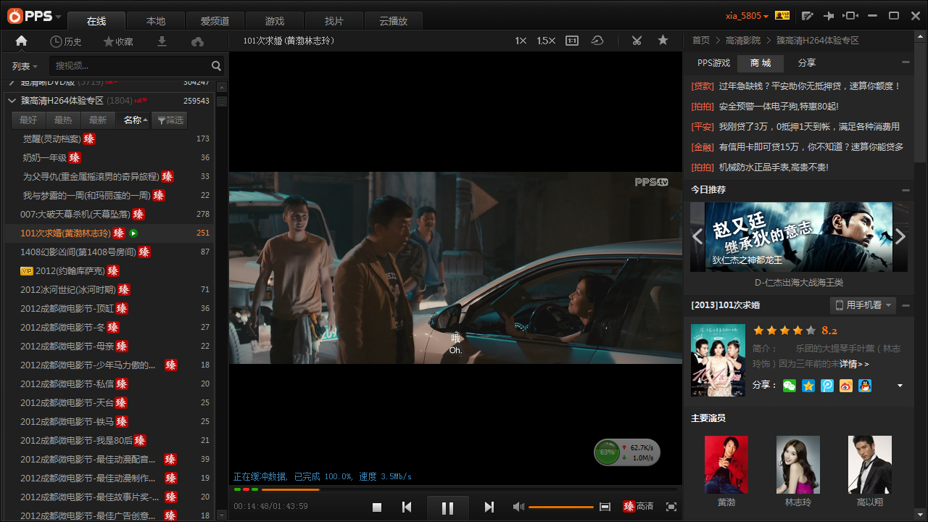Go to the home icon in left panel
This screenshot has width=928, height=522.
[21, 41]
